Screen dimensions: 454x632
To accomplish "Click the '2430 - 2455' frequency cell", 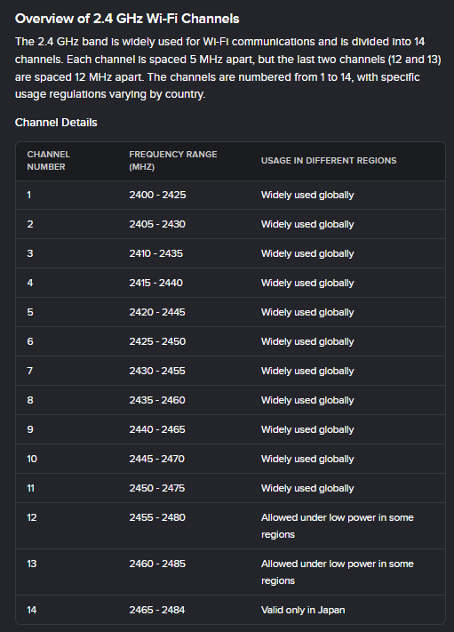I will click(x=157, y=372).
